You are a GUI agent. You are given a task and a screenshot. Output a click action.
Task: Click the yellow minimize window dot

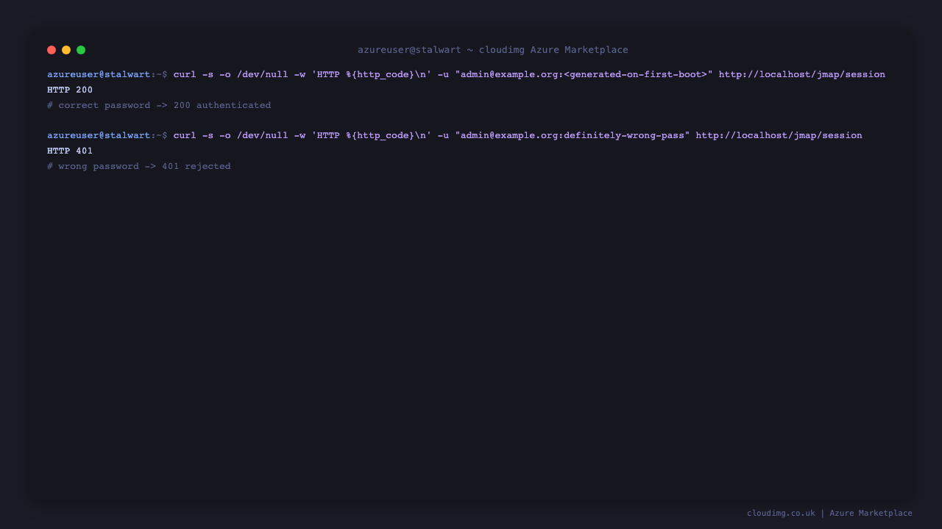pyautogui.click(x=66, y=50)
